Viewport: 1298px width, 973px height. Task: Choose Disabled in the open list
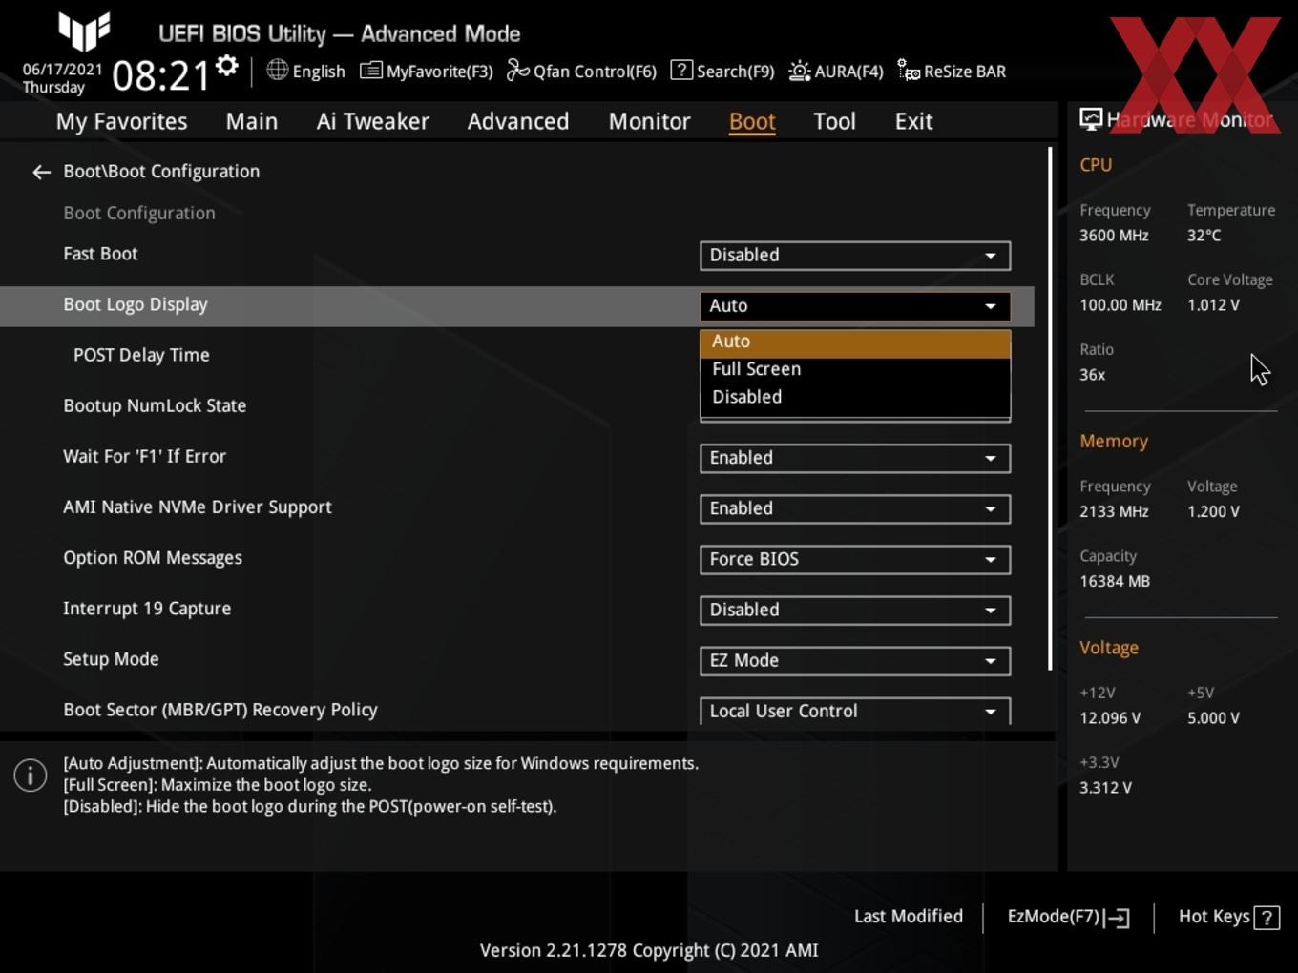click(x=855, y=397)
